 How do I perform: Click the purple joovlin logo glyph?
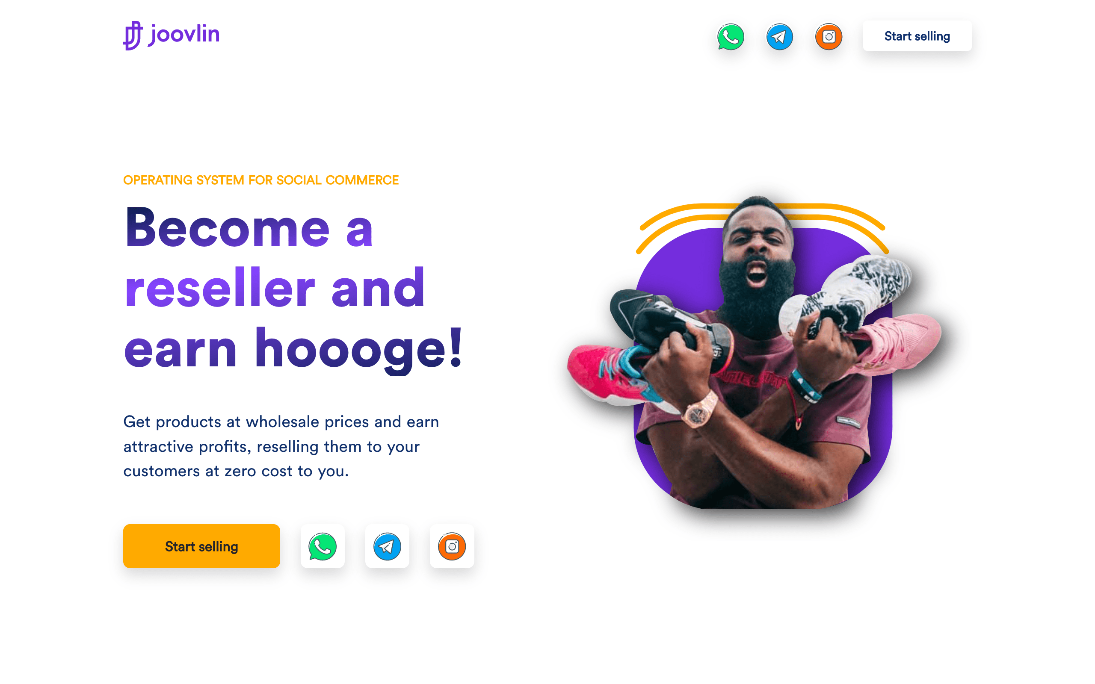133,35
